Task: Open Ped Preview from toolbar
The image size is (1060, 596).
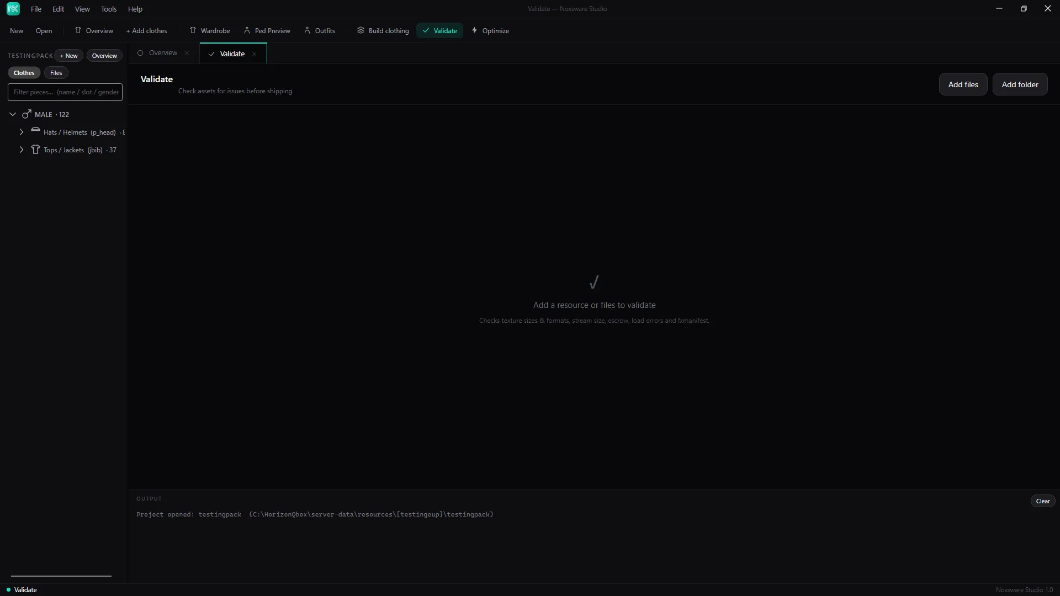Action: coord(267,31)
